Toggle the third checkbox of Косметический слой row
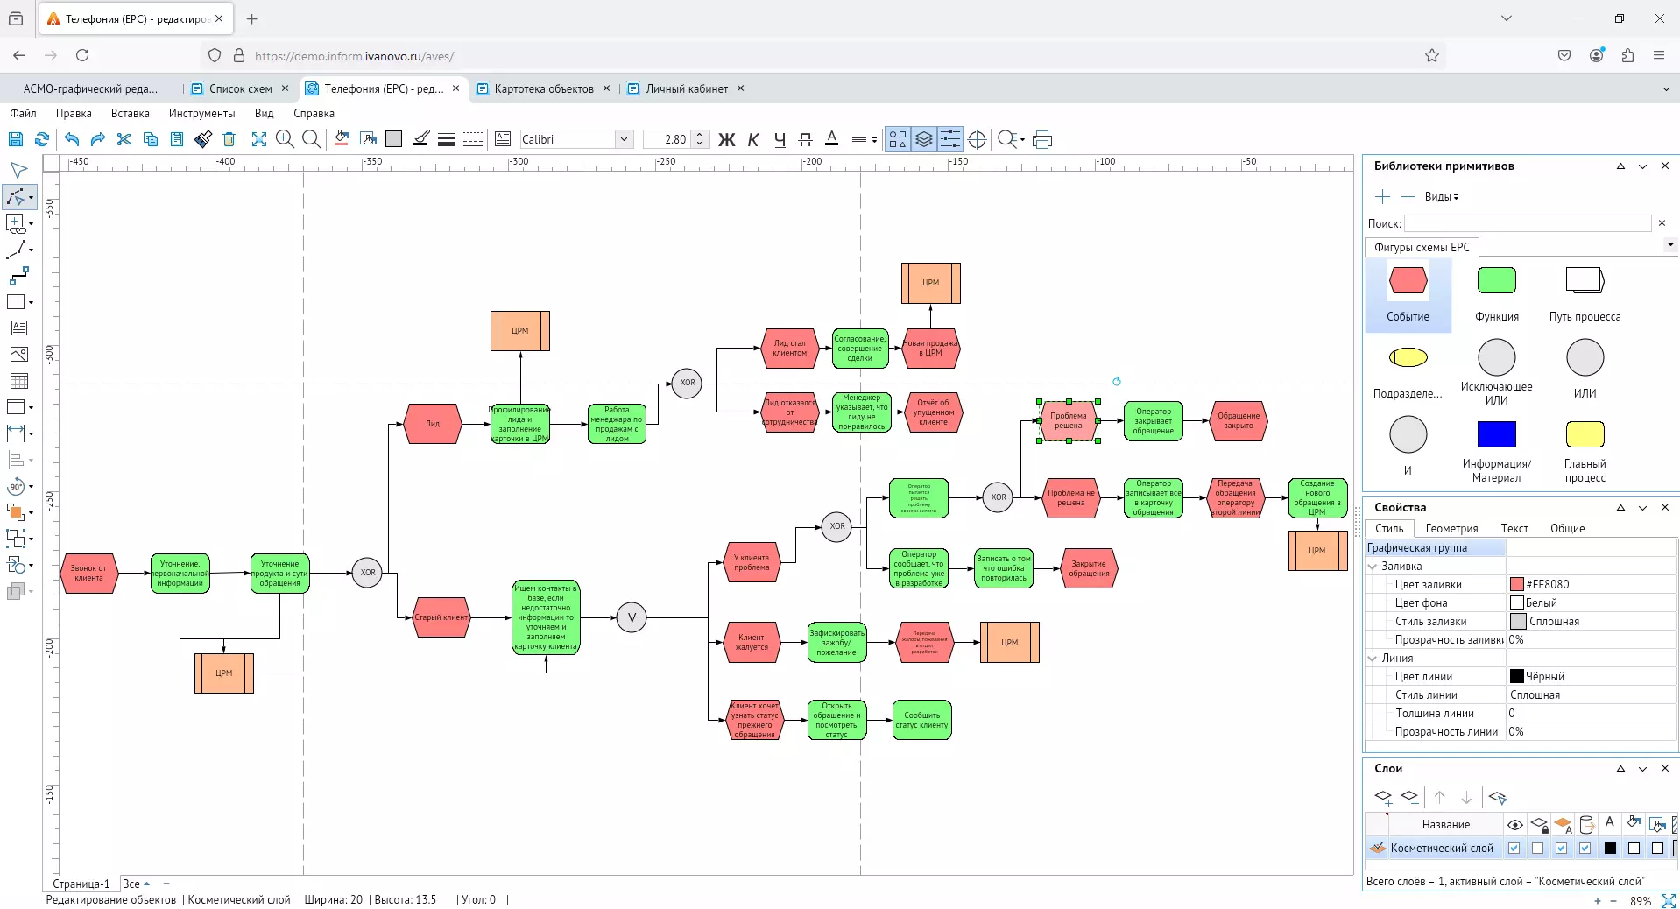Viewport: 1680px width, 909px height. (x=1561, y=848)
